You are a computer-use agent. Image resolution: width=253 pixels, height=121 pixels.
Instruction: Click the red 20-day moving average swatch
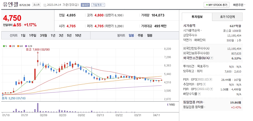(10, 46)
